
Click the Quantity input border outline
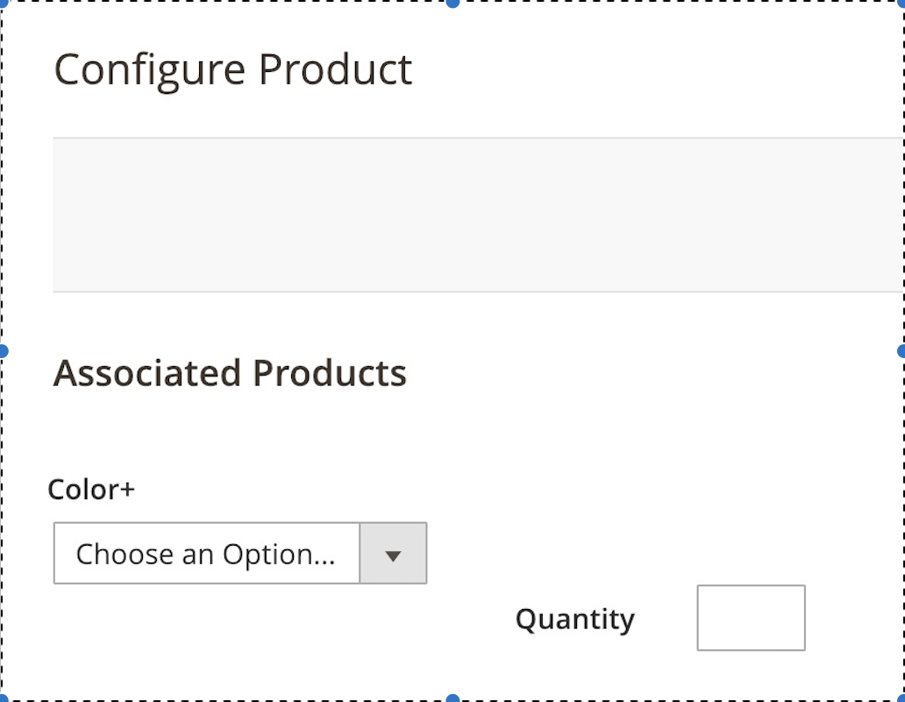click(750, 586)
